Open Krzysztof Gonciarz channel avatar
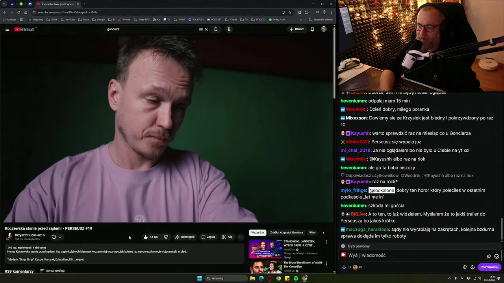Viewport: 504px width, 283px height. [9, 237]
